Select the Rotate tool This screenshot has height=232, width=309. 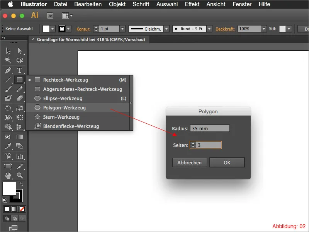[8, 108]
